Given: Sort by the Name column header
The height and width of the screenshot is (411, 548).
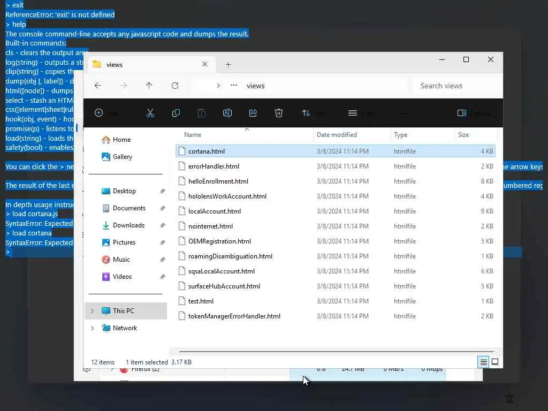Looking at the screenshot, I should coord(246,134).
